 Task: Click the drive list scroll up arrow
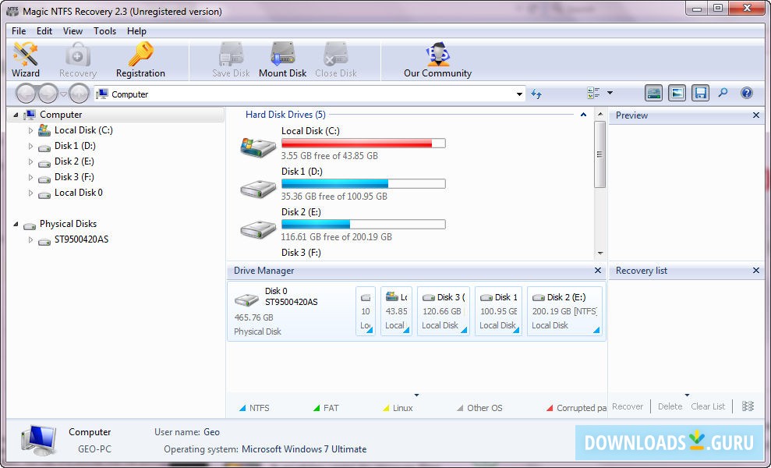point(600,115)
